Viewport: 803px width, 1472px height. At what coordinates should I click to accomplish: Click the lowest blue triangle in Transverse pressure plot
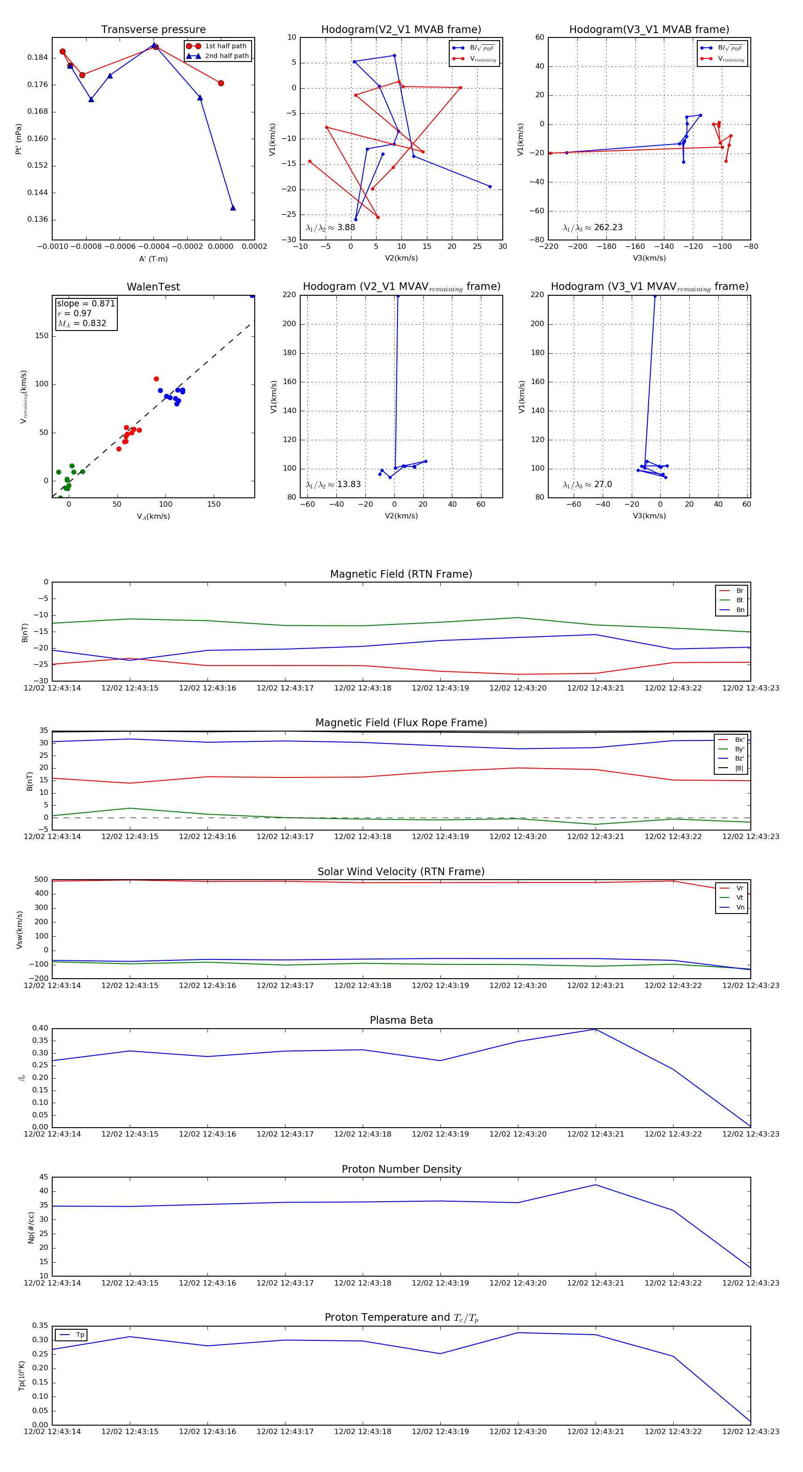232,207
